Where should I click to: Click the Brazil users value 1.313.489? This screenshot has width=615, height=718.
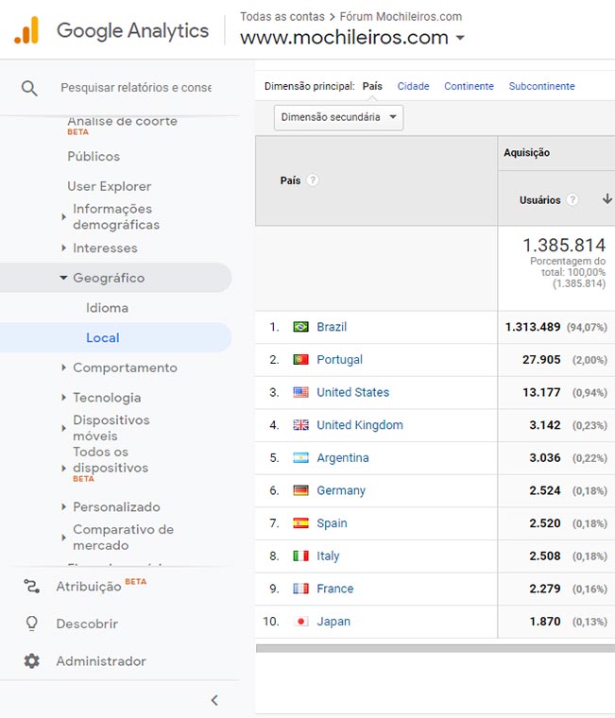(533, 327)
